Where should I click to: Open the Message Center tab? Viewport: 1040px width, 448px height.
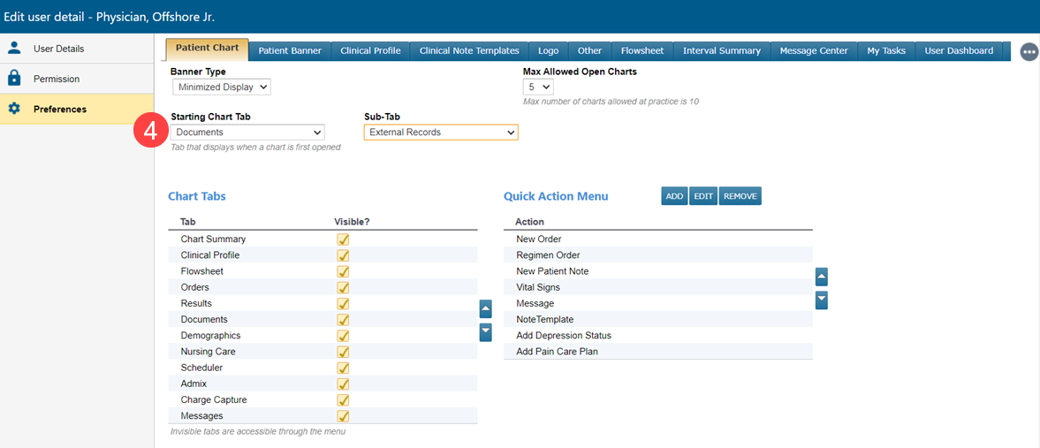coord(813,51)
